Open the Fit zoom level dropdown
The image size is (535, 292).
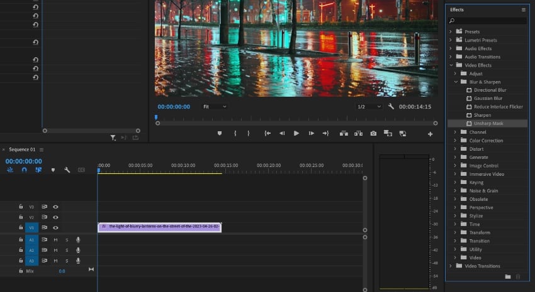tap(215, 107)
